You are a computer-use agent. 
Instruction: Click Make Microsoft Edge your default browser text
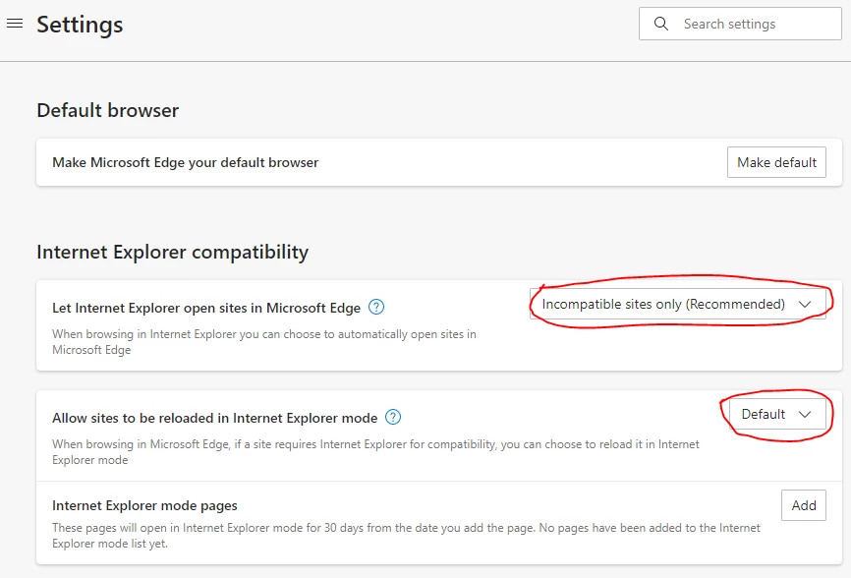click(x=185, y=162)
